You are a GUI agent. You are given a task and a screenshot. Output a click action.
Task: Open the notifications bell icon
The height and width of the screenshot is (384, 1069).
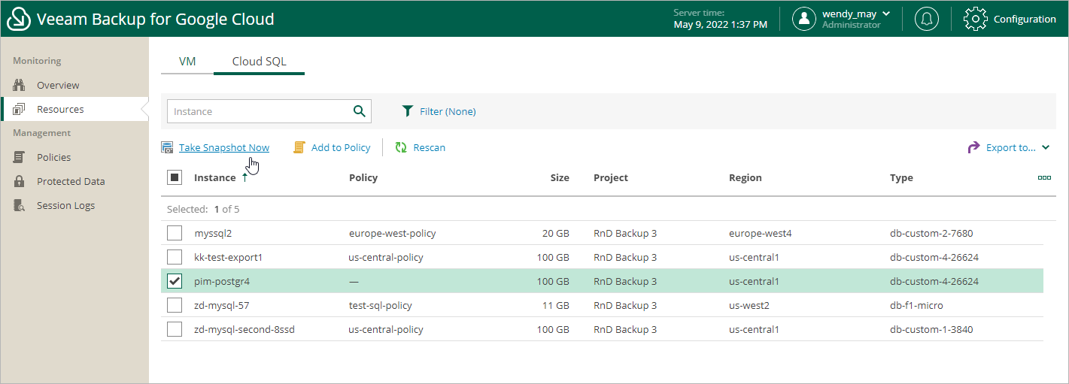[x=926, y=19]
